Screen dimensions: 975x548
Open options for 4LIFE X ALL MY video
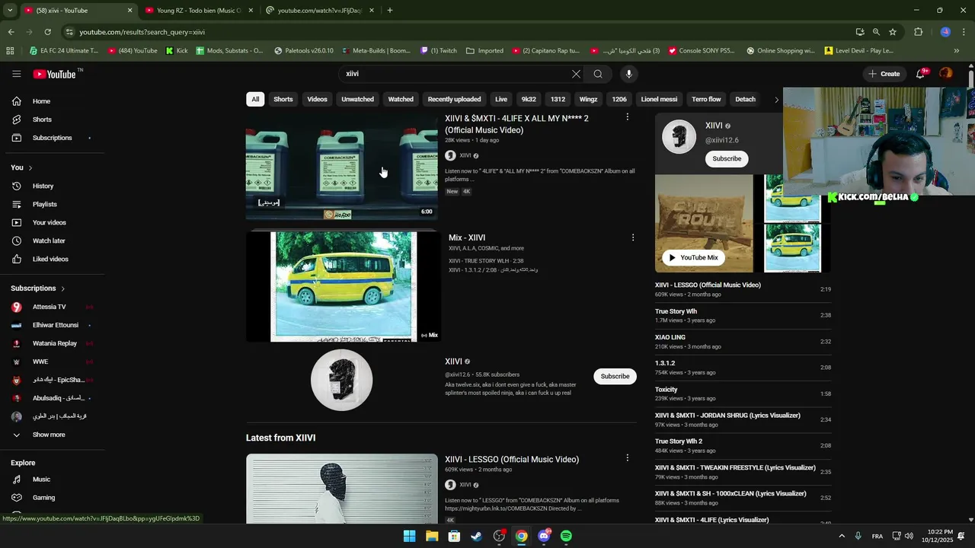coord(627,117)
